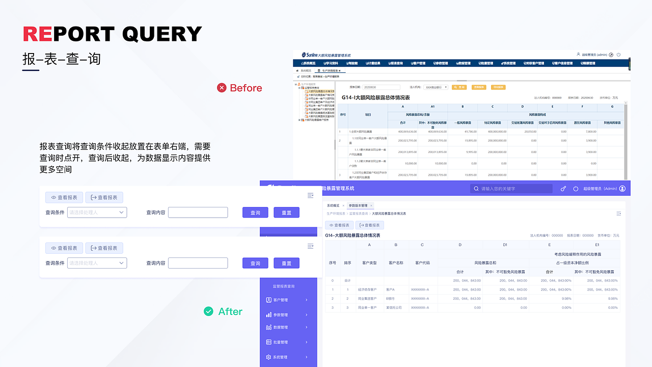Open 关联客户管理 in Before navigation bar
This screenshot has width=652, height=367.
[534, 63]
